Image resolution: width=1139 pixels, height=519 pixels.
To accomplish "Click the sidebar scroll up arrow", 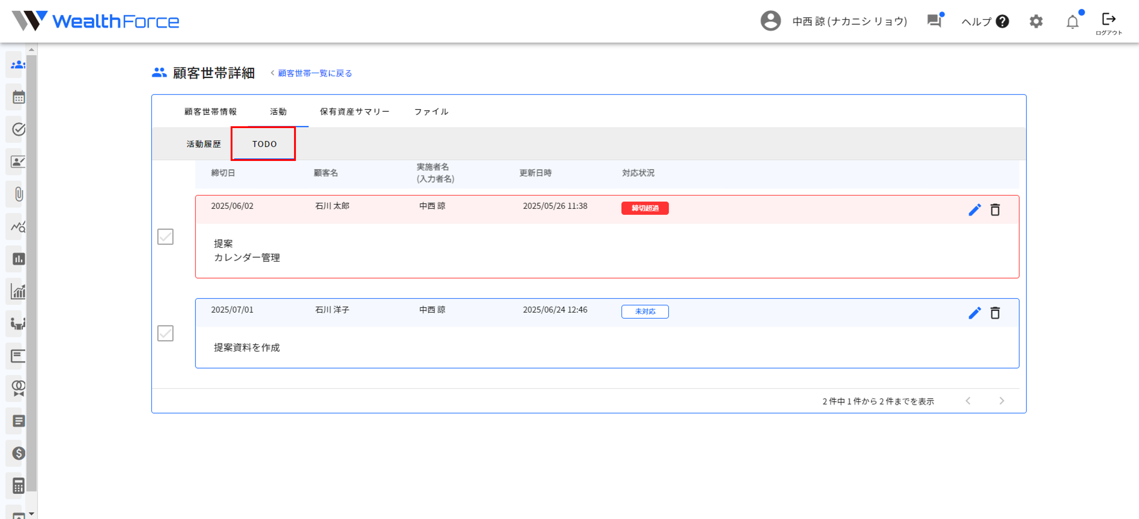I will tap(31, 49).
